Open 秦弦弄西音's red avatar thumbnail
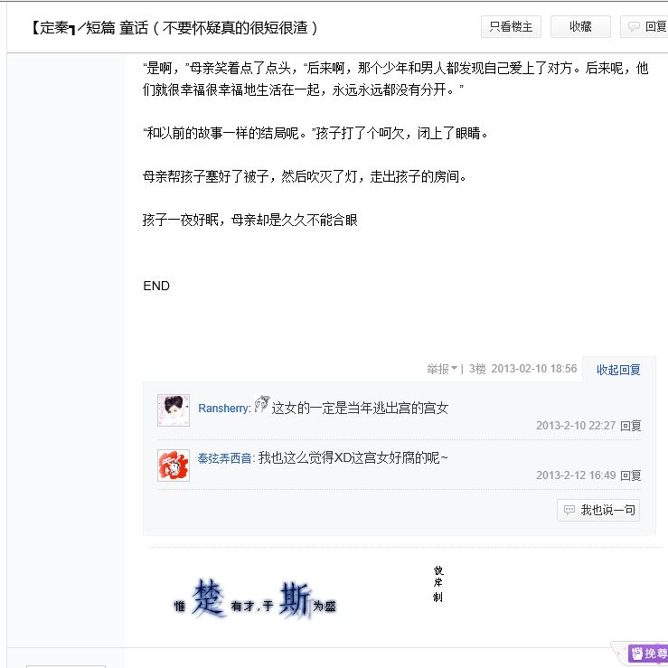 [x=174, y=466]
